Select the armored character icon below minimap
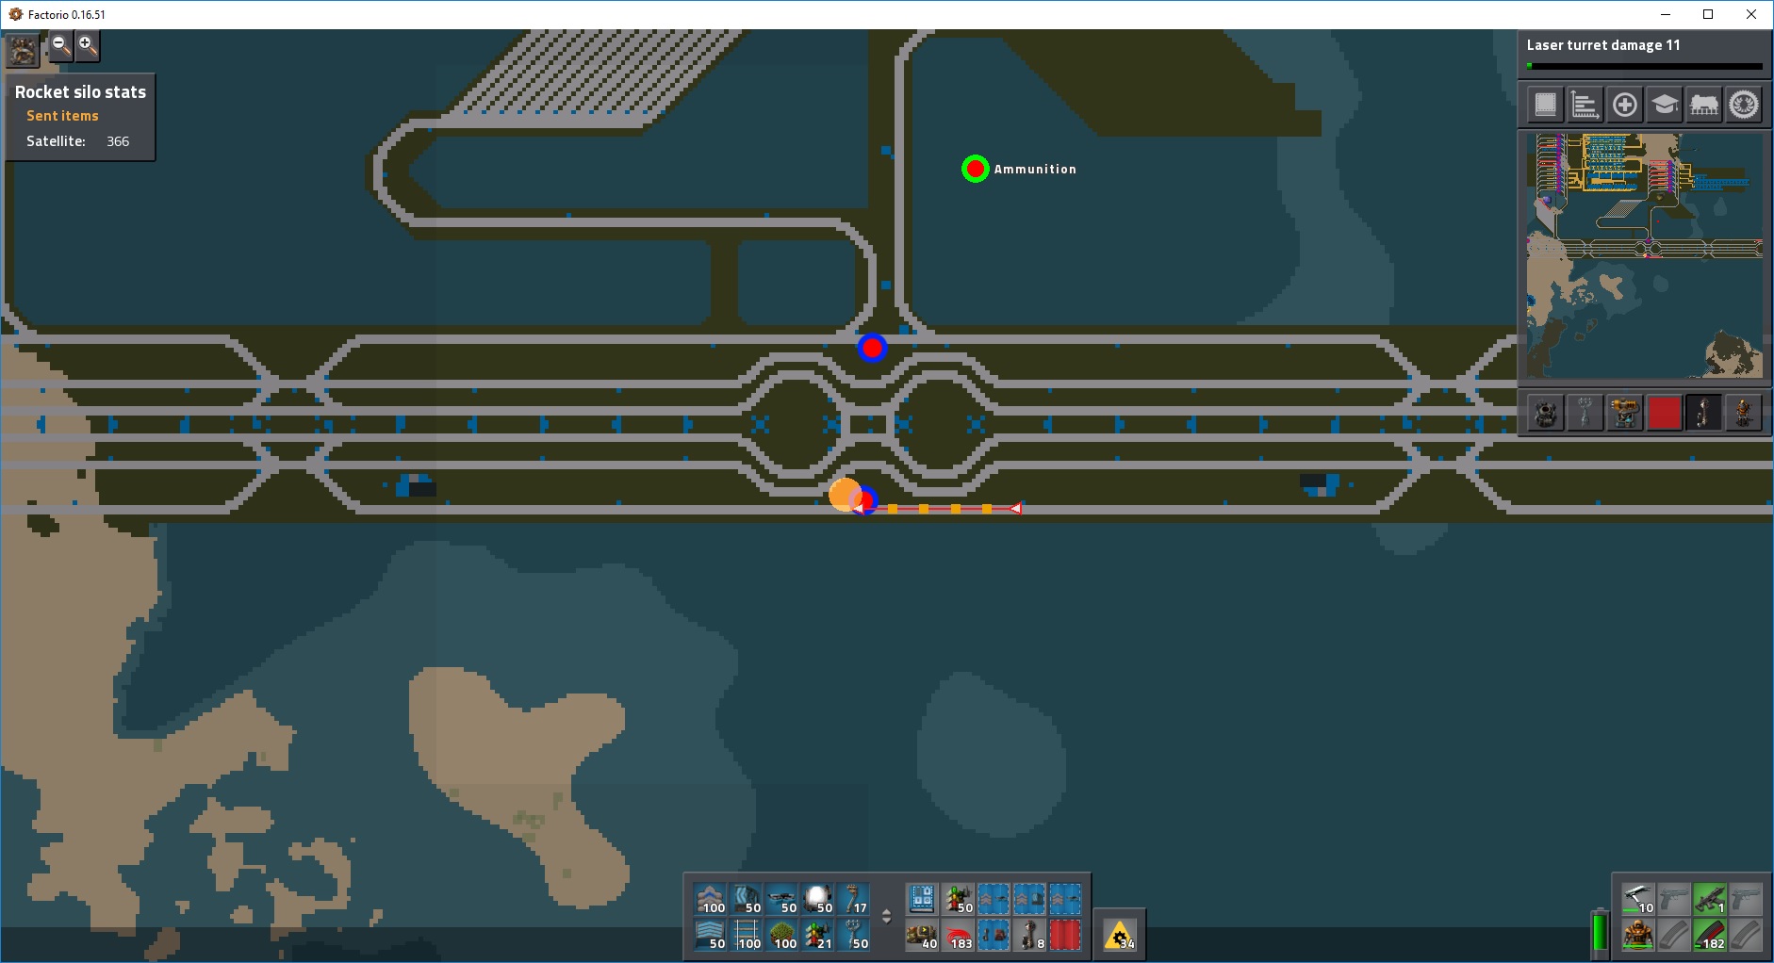The image size is (1774, 963). point(1744,413)
